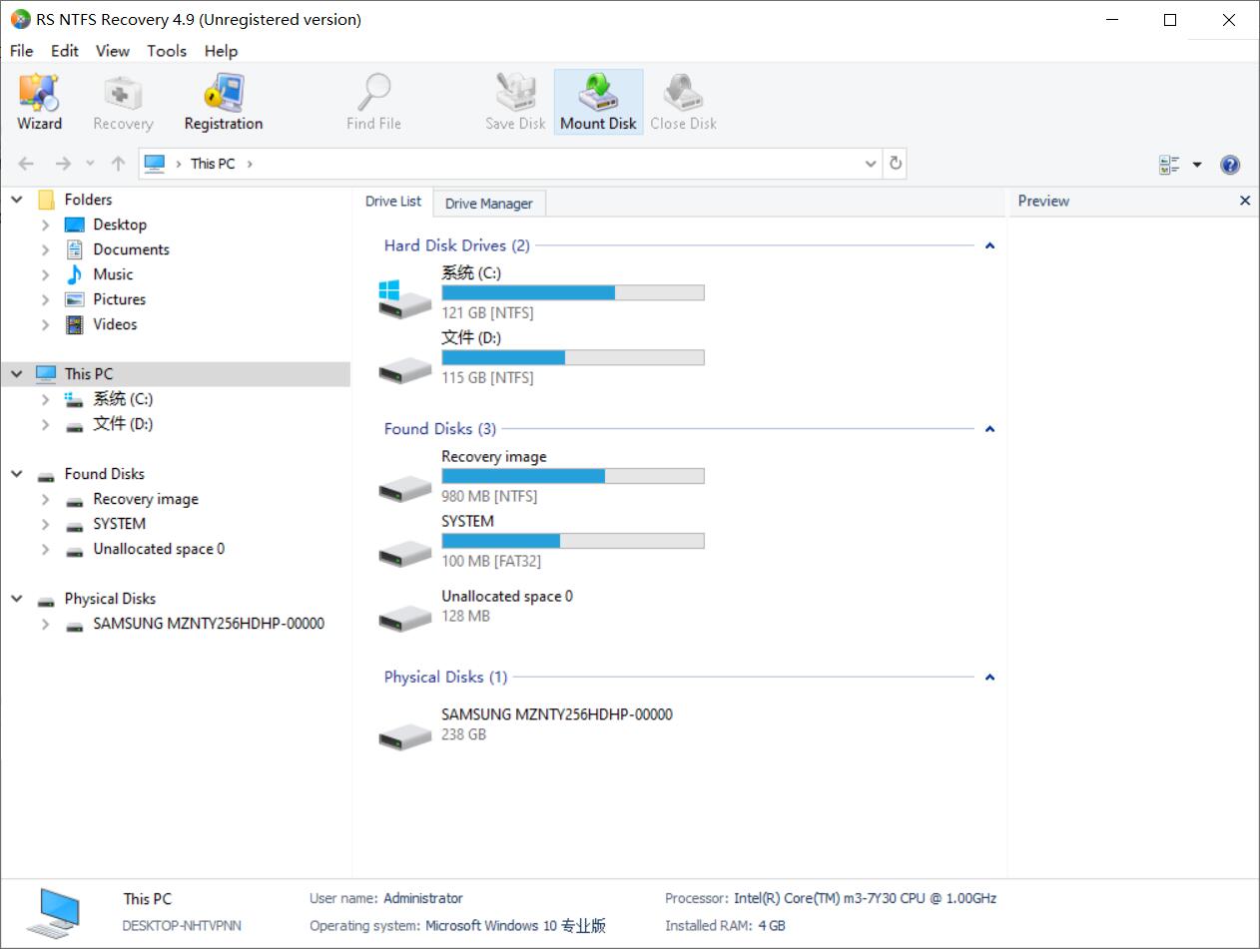Select Unallocated space 0 disk icon in Drive List

click(405, 618)
